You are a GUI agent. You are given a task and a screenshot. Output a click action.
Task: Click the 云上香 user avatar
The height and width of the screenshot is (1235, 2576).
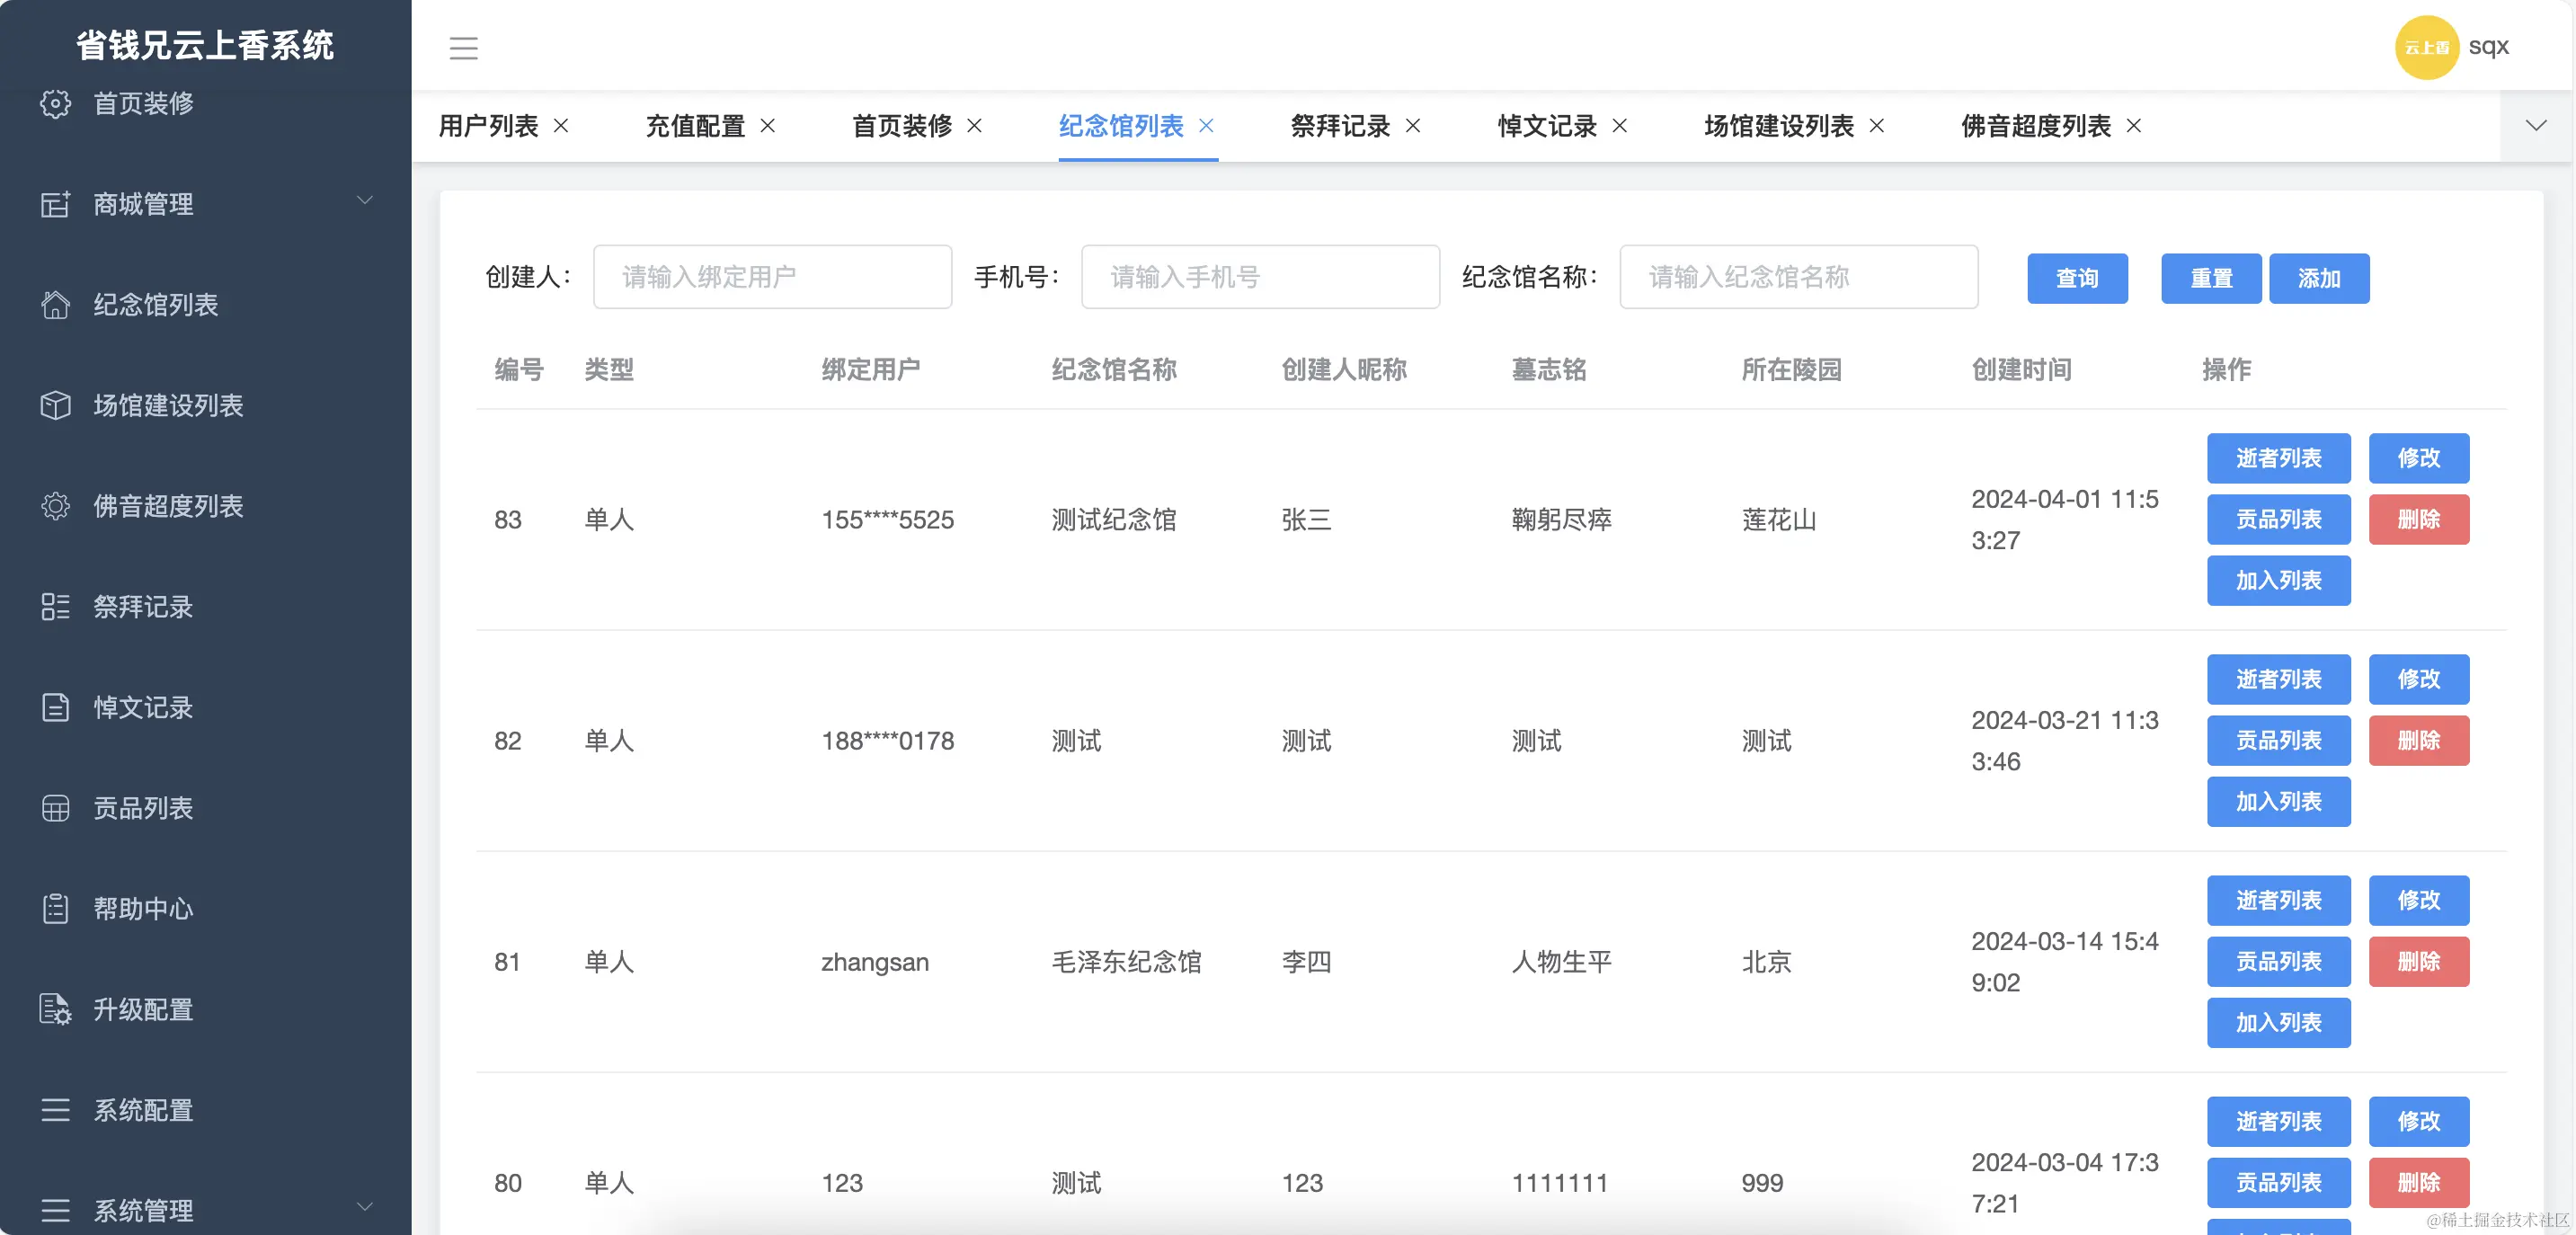(2428, 46)
